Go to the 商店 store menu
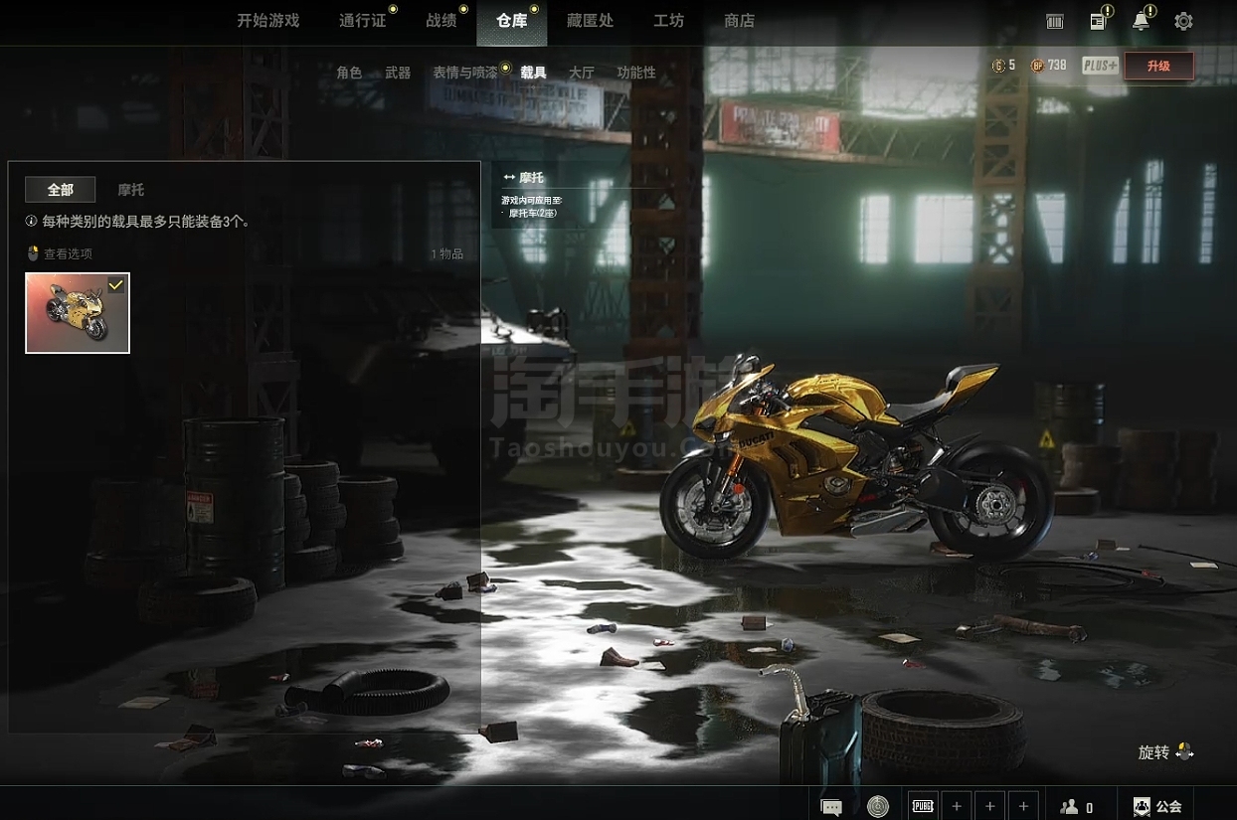The height and width of the screenshot is (820, 1237). coord(739,21)
